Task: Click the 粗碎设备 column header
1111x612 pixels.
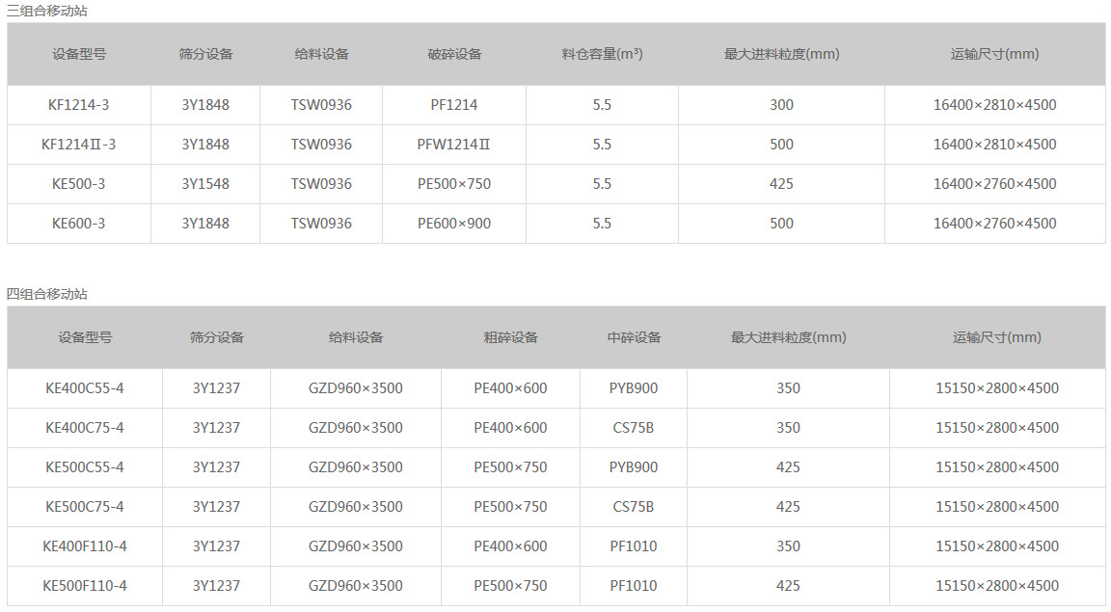Action: pyautogui.click(x=510, y=338)
